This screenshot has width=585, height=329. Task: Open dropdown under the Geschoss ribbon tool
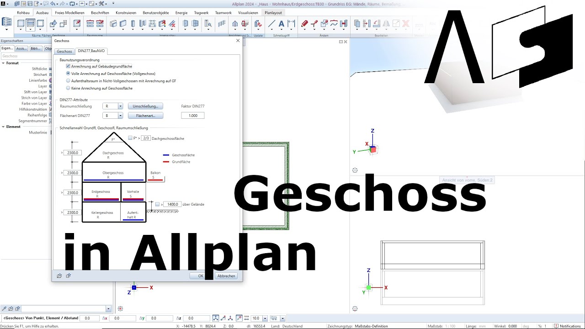[x=31, y=30]
